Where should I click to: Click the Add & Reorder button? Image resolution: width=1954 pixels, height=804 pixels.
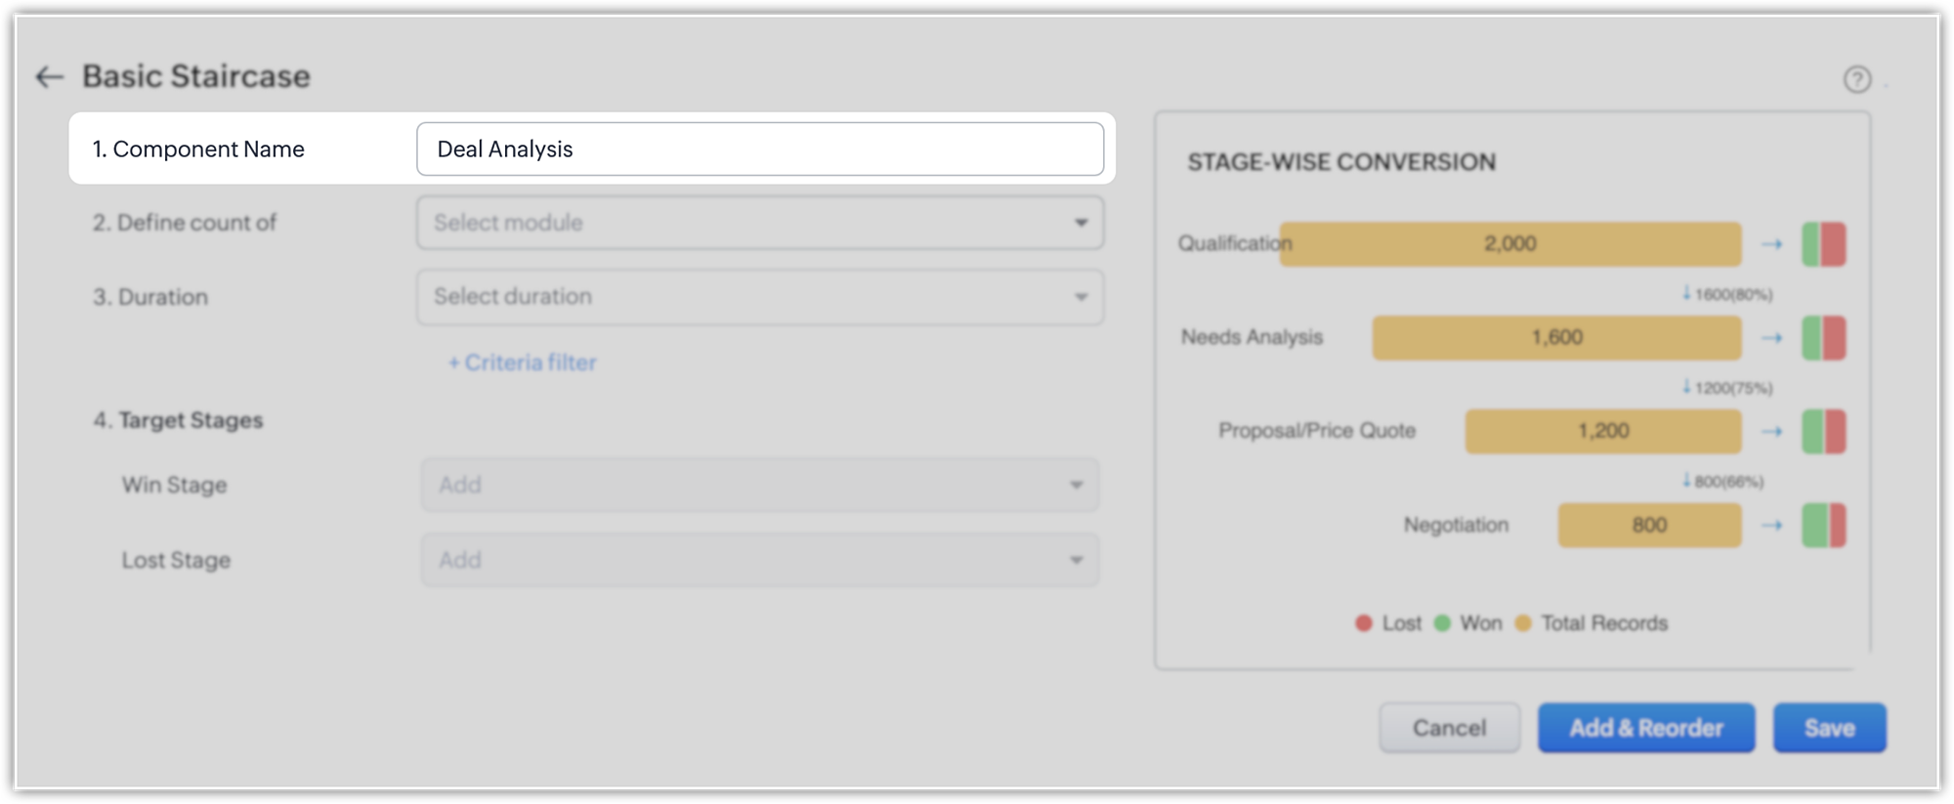(1646, 728)
